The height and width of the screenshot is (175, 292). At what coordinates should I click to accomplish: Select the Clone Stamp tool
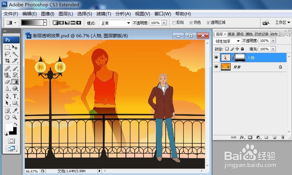(x=7, y=75)
